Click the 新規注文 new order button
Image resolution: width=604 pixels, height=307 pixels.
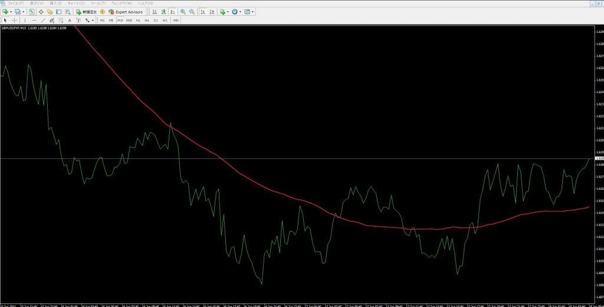(x=86, y=12)
